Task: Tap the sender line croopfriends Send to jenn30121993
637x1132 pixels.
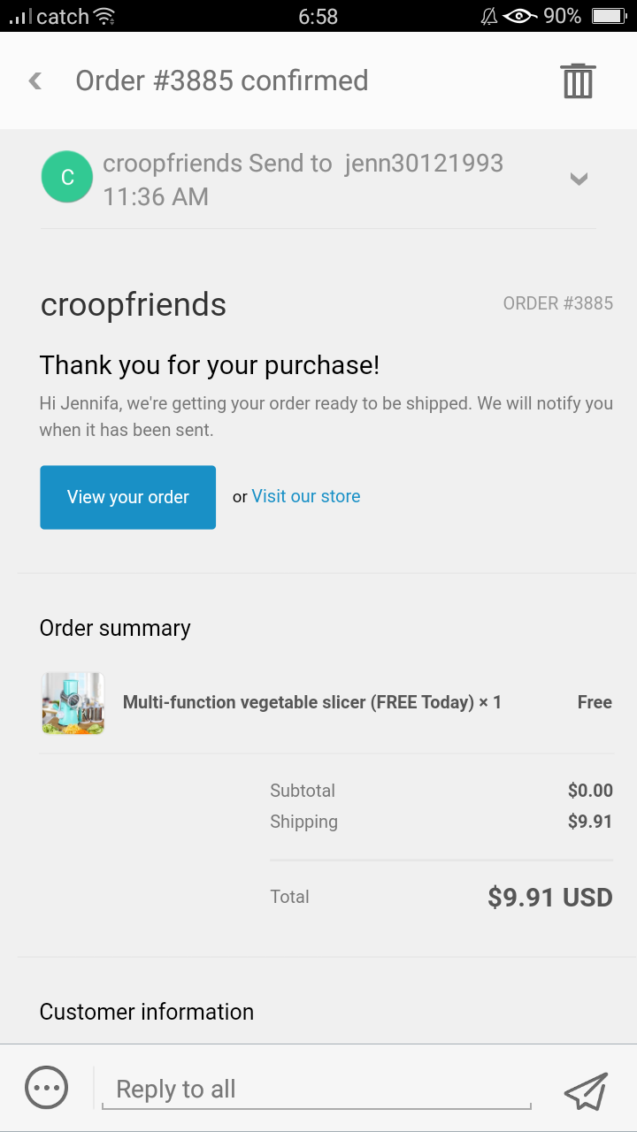Action: click(x=303, y=164)
